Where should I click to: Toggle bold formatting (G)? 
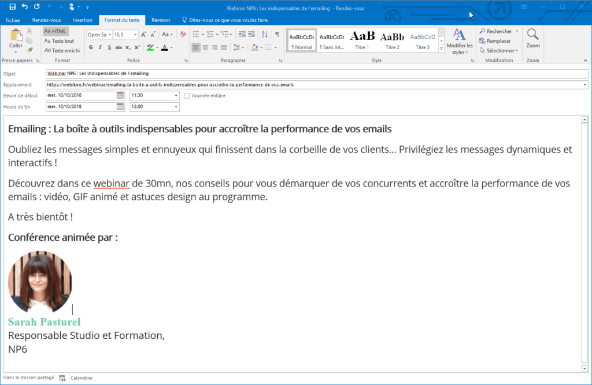coord(91,47)
